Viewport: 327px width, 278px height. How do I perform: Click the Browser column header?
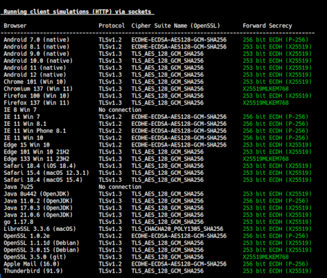15,26
